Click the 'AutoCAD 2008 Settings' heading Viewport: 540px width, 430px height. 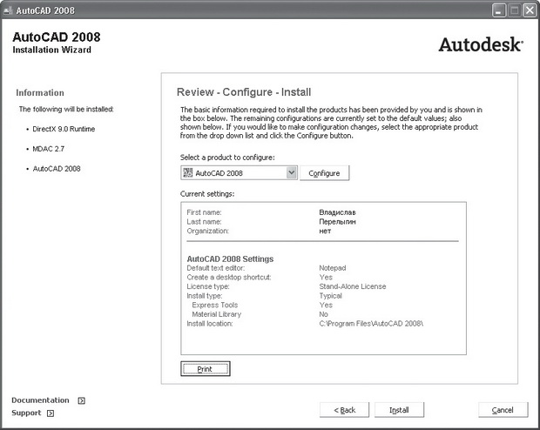tap(230, 259)
